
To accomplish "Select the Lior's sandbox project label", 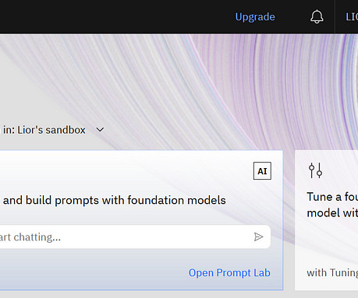I will (51, 130).
